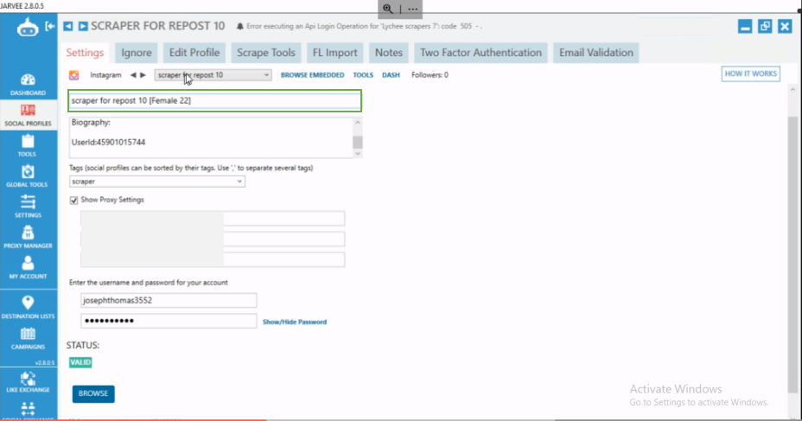This screenshot has height=421, width=802.
Task: Open the Email Validation tab
Action: point(595,53)
